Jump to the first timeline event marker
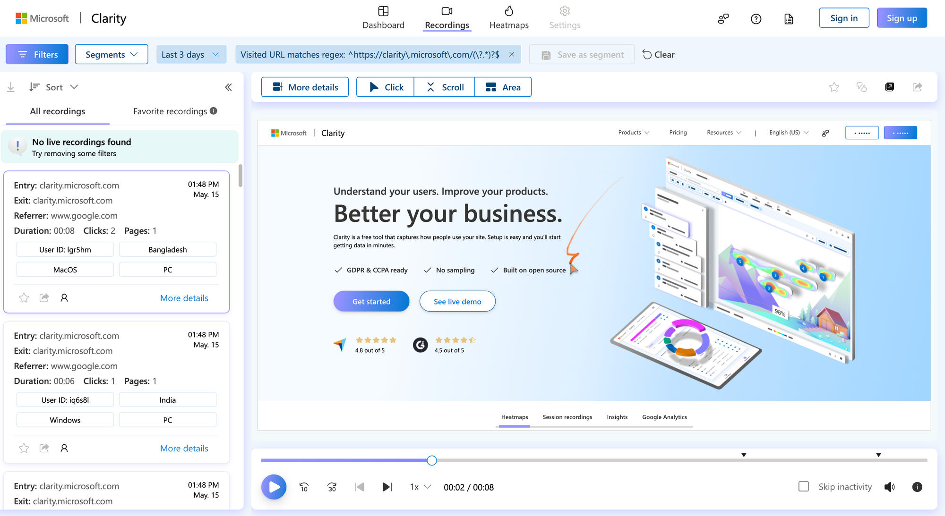945x516 pixels. pyautogui.click(x=744, y=455)
